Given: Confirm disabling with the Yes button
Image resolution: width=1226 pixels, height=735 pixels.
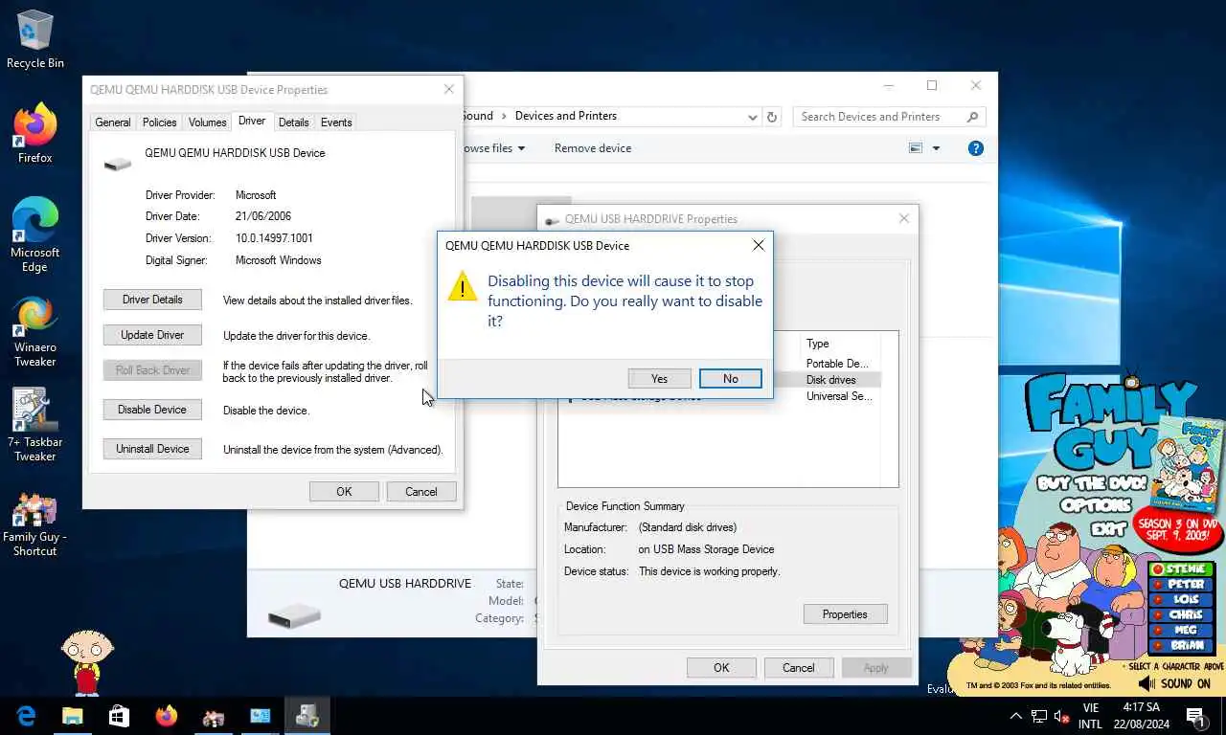Looking at the screenshot, I should [x=659, y=379].
